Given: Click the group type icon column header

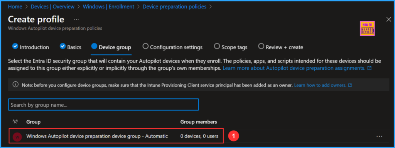Looking at the screenshot, I should (15, 122).
